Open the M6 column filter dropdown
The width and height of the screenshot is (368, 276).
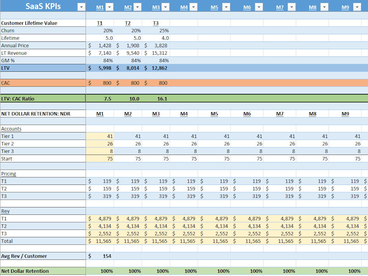(x=259, y=7)
